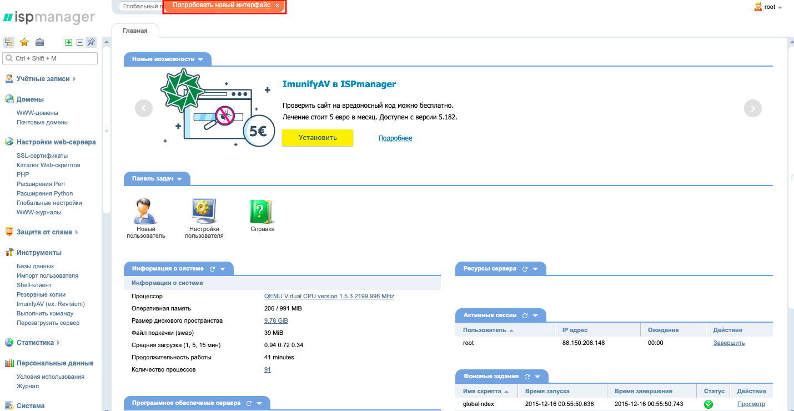The width and height of the screenshot is (794, 411).
Task: Open the Подробнее link
Action: [x=395, y=138]
